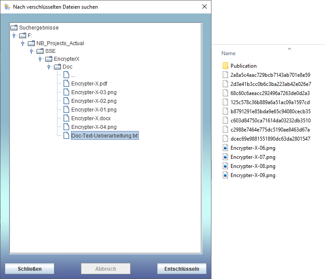325x279 pixels.
Task: Select Encrypter-X-01.png tree entry
Action: (94, 109)
